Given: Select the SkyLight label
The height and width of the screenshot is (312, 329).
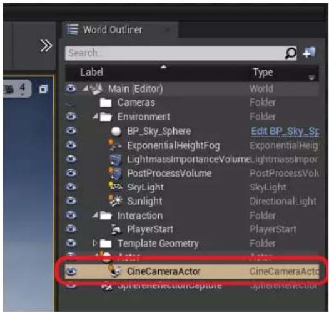Looking at the screenshot, I should click(145, 187).
